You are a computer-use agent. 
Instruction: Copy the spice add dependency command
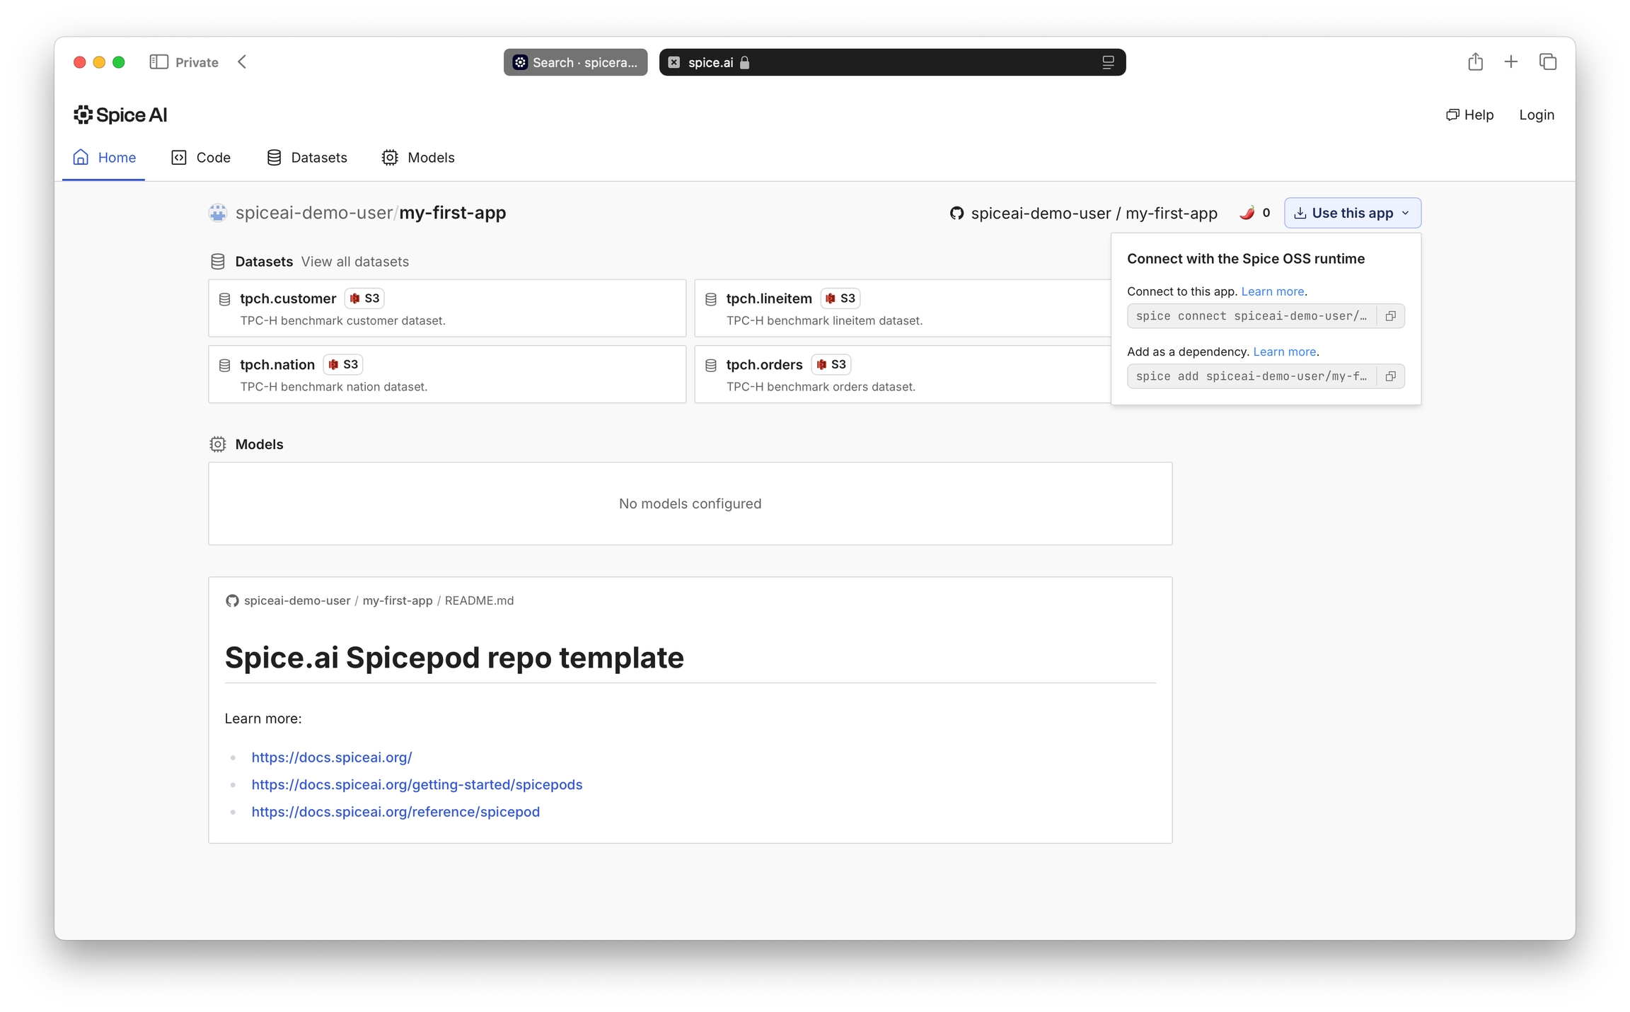[1390, 376]
